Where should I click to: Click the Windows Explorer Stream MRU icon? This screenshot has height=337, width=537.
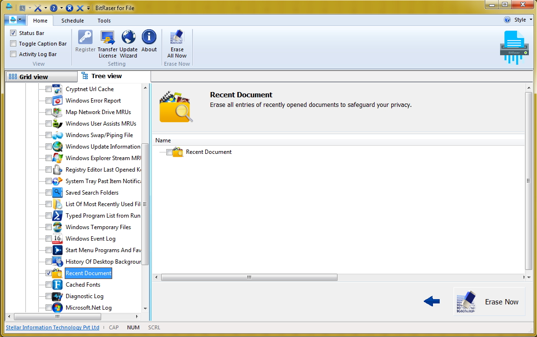click(x=58, y=158)
